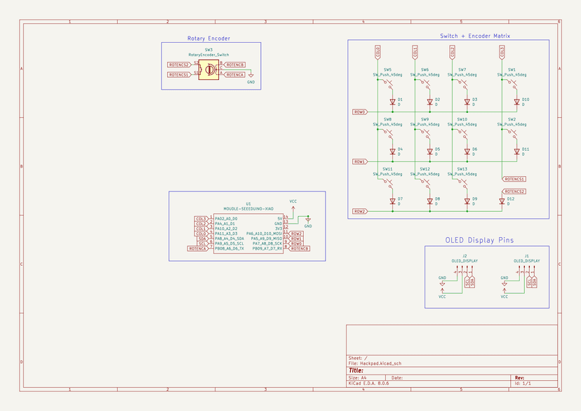Select the "Rotary Encoder" section title
Viewport: 581px width, 411px height.
pos(208,39)
